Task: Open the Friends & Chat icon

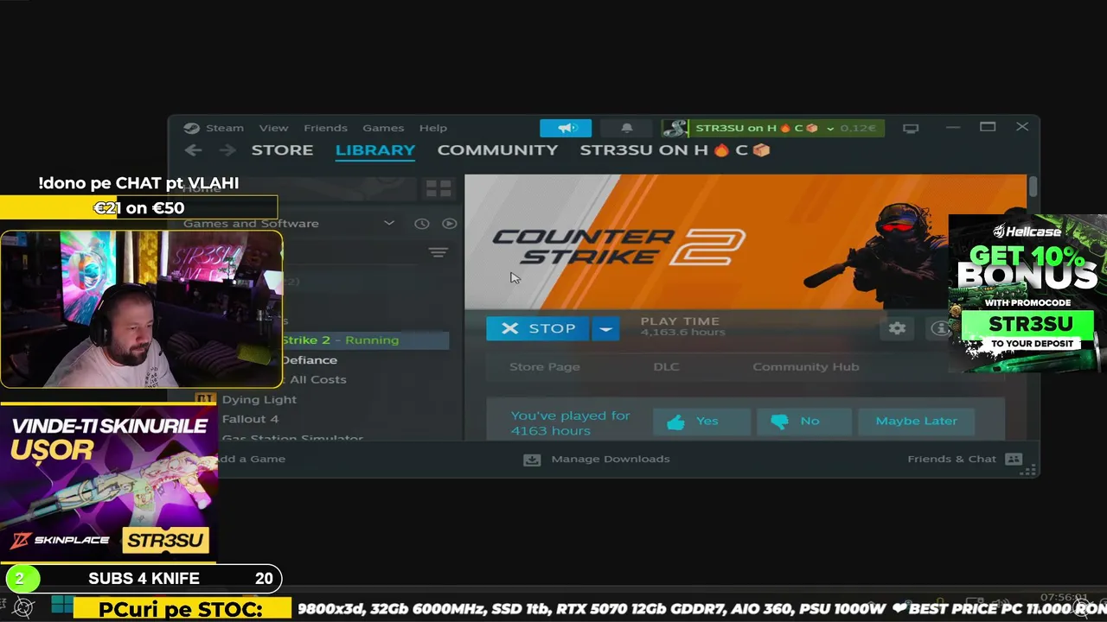Action: click(1014, 460)
